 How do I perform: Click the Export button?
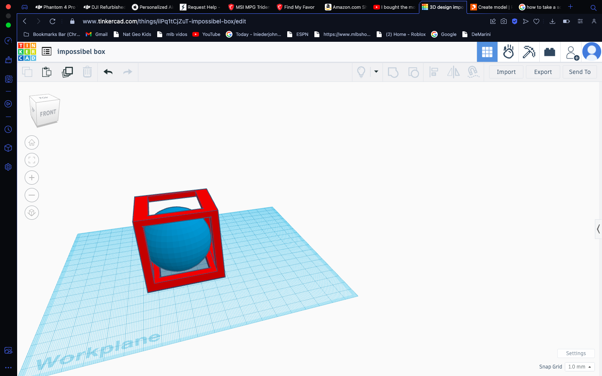tap(543, 72)
